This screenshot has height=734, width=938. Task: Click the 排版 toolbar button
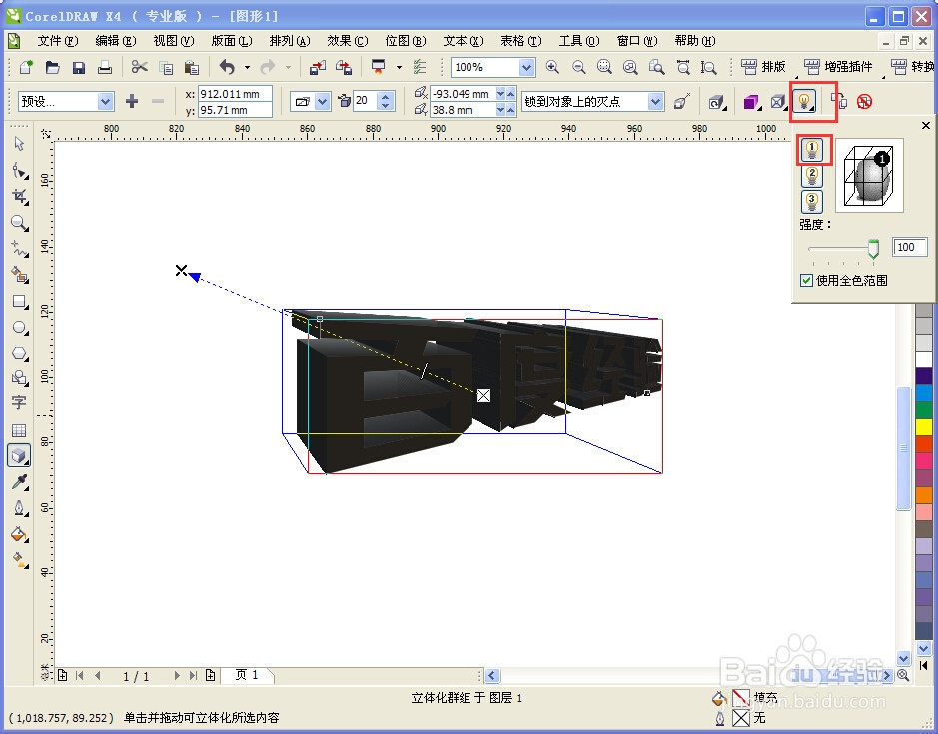coord(763,67)
